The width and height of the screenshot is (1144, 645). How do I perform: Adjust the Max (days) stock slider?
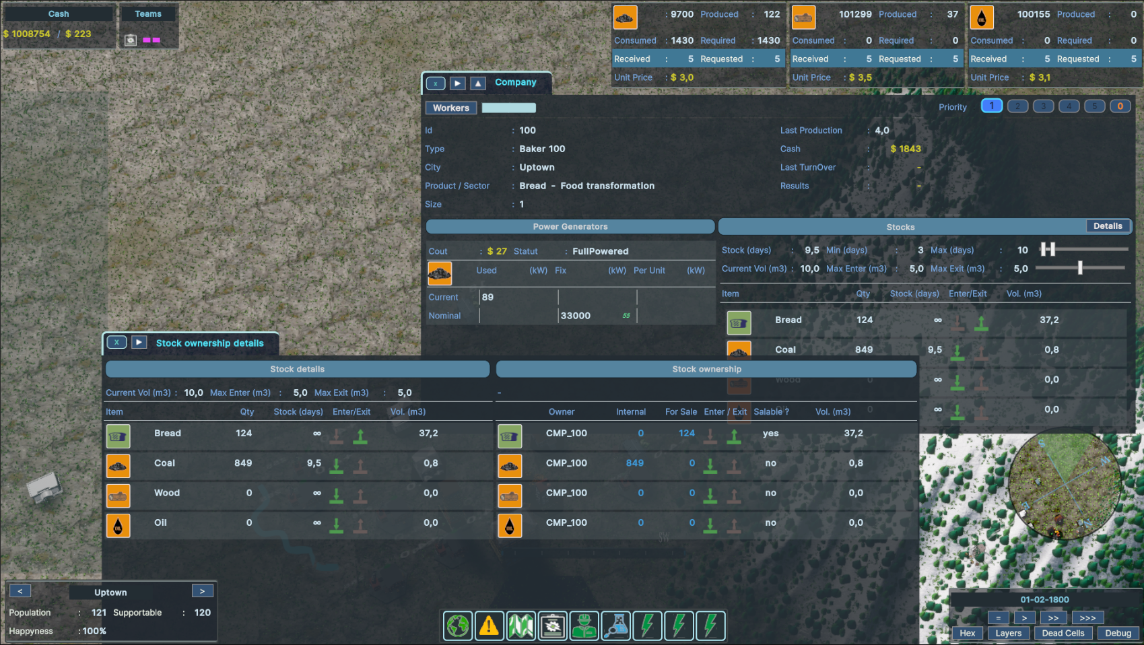(1084, 249)
